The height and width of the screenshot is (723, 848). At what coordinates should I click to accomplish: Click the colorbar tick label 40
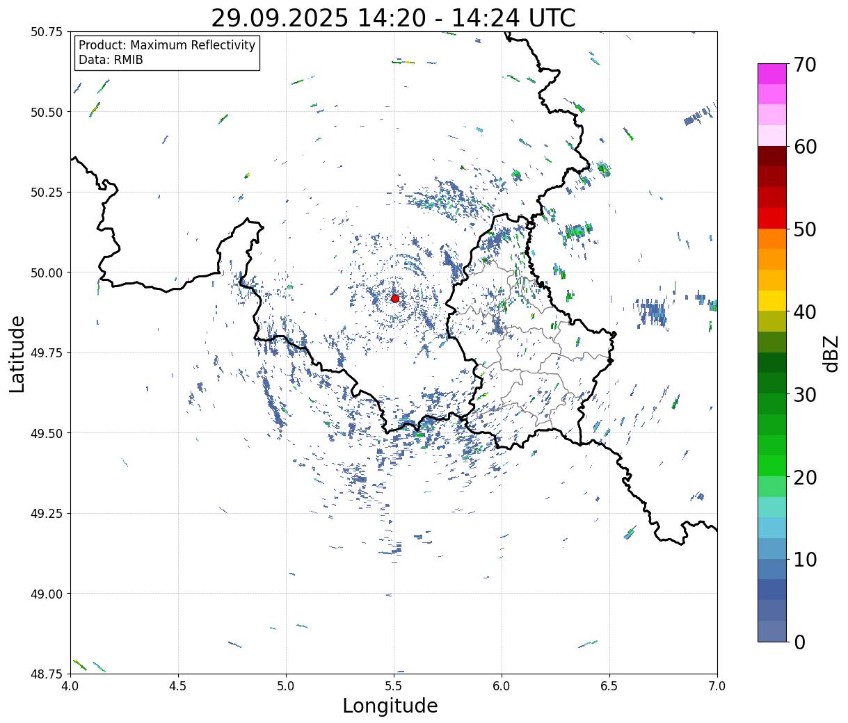806,312
